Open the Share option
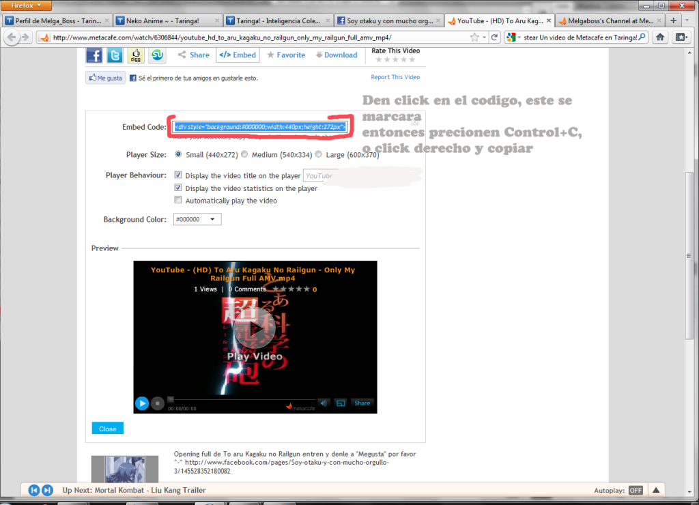 (194, 55)
